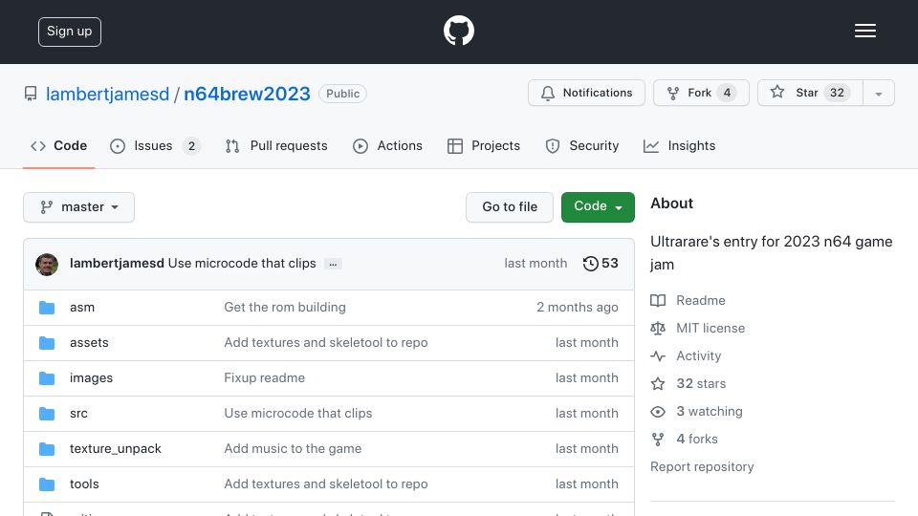Open the assets row 'Add textures and skeletool' commit
This screenshot has width=918, height=516.
(x=325, y=342)
